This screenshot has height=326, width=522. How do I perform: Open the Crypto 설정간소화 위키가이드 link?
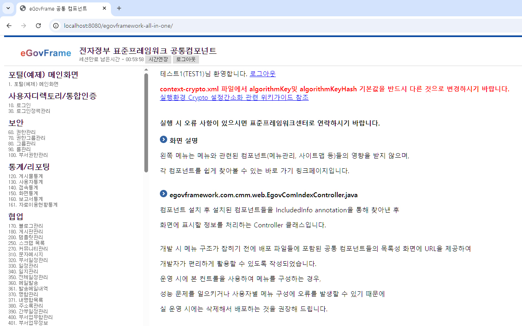pos(234,97)
